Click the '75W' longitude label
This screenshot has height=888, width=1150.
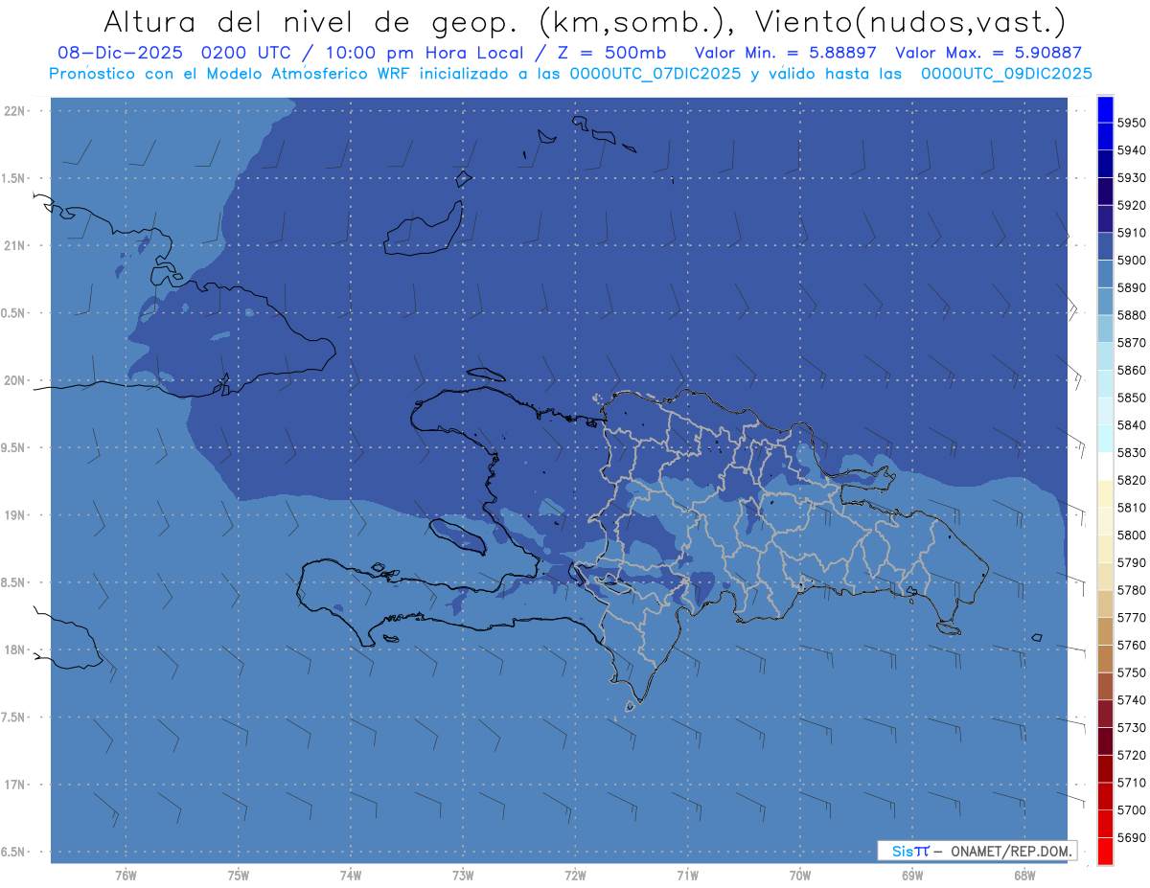point(239,876)
